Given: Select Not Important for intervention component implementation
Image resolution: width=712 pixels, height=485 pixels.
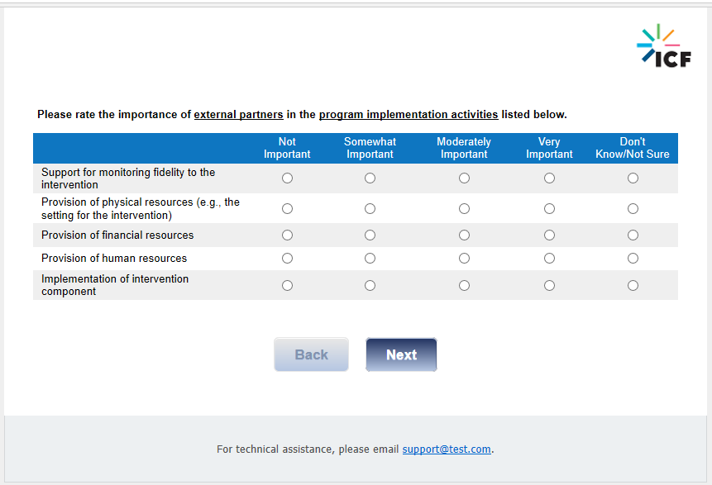Looking at the screenshot, I should tap(287, 286).
